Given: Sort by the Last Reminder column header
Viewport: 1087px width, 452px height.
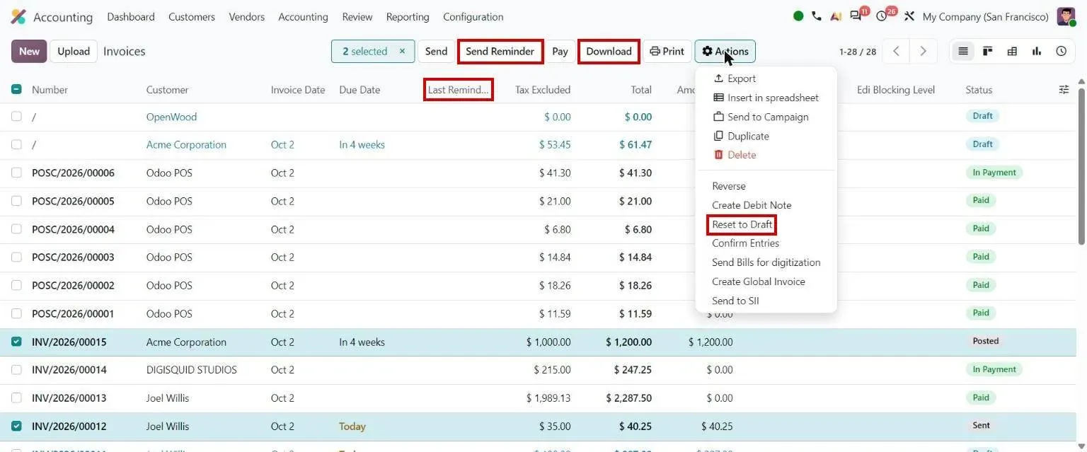Looking at the screenshot, I should [x=458, y=90].
